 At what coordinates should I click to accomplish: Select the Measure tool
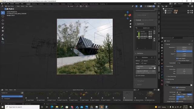(3, 39)
